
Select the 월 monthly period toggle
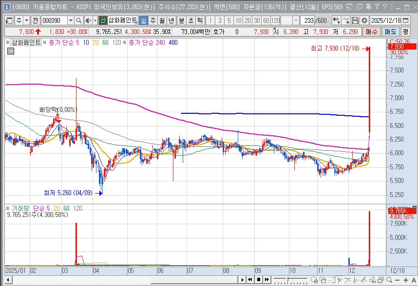point(162,20)
